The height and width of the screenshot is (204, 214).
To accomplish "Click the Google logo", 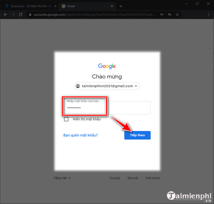I will click(107, 66).
